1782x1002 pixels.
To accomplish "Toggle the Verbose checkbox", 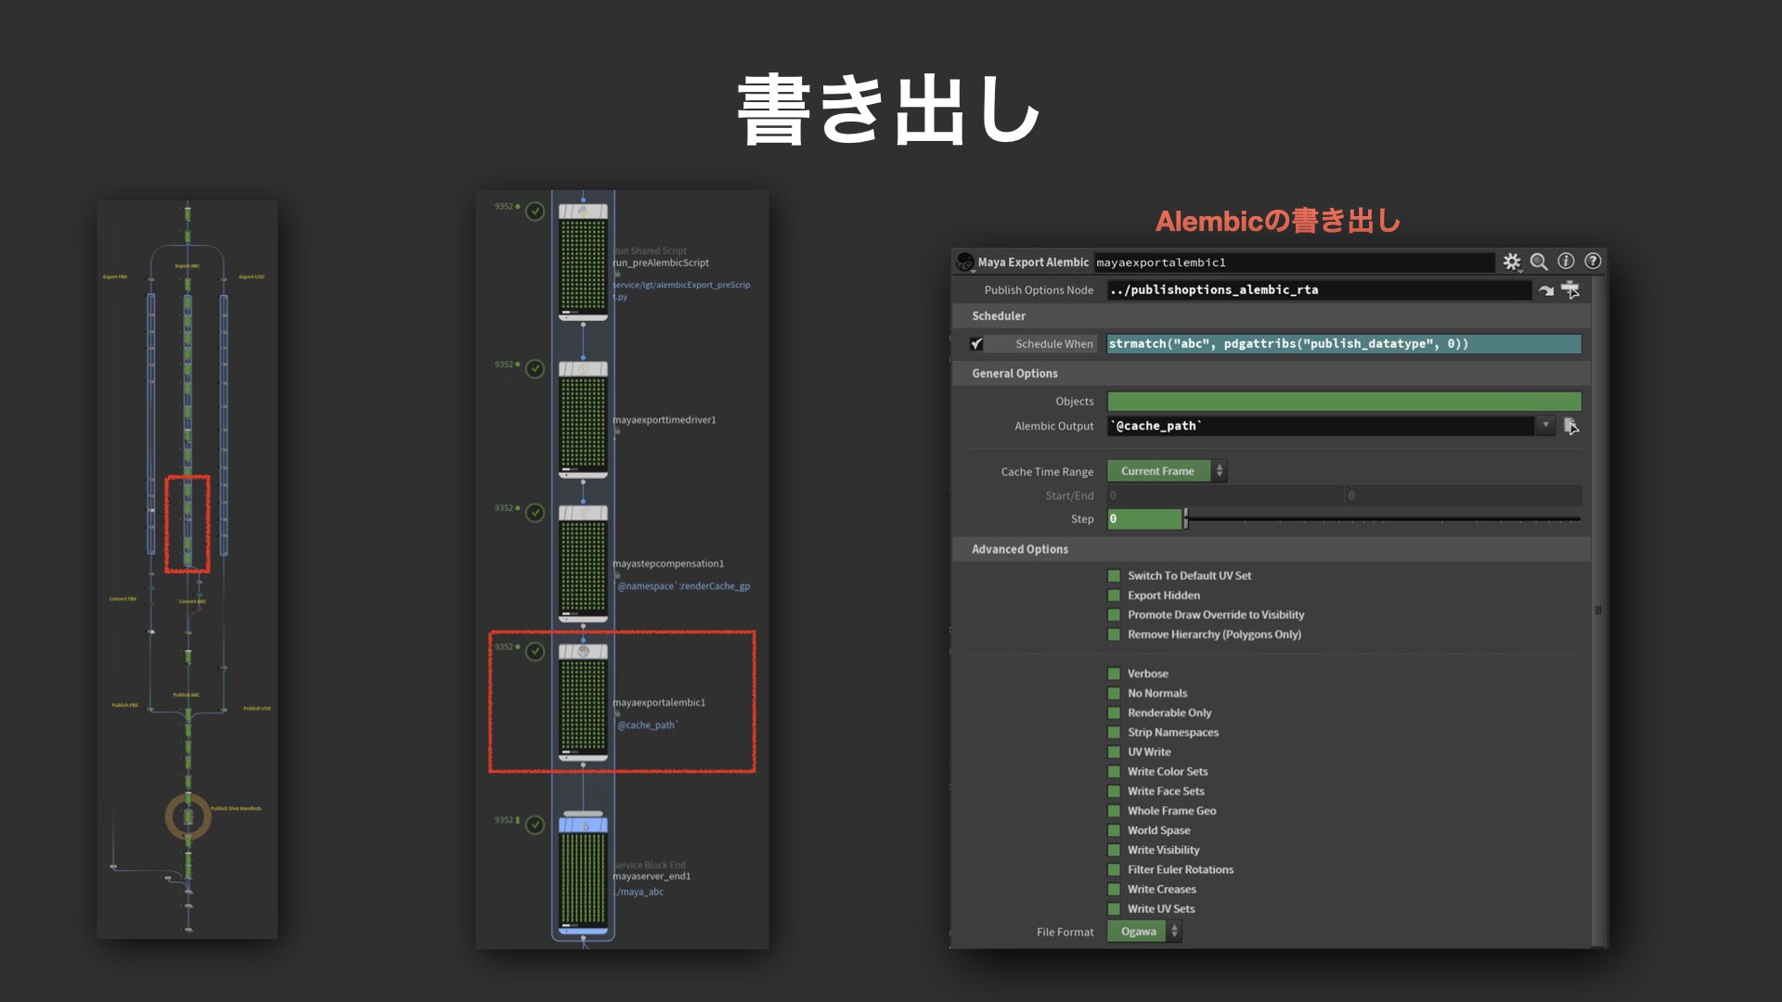I will (1114, 674).
